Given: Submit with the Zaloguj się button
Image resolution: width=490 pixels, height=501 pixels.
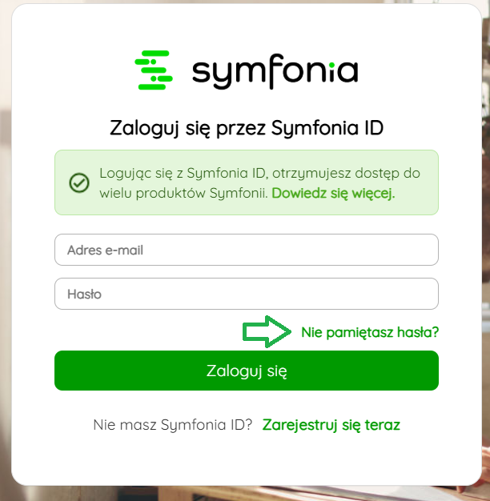Looking at the screenshot, I should pos(247,371).
